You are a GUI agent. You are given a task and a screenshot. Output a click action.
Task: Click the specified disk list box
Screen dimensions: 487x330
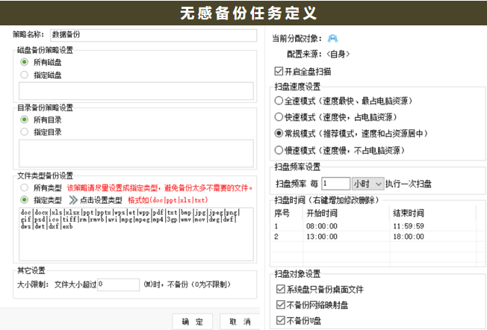pos(136,91)
